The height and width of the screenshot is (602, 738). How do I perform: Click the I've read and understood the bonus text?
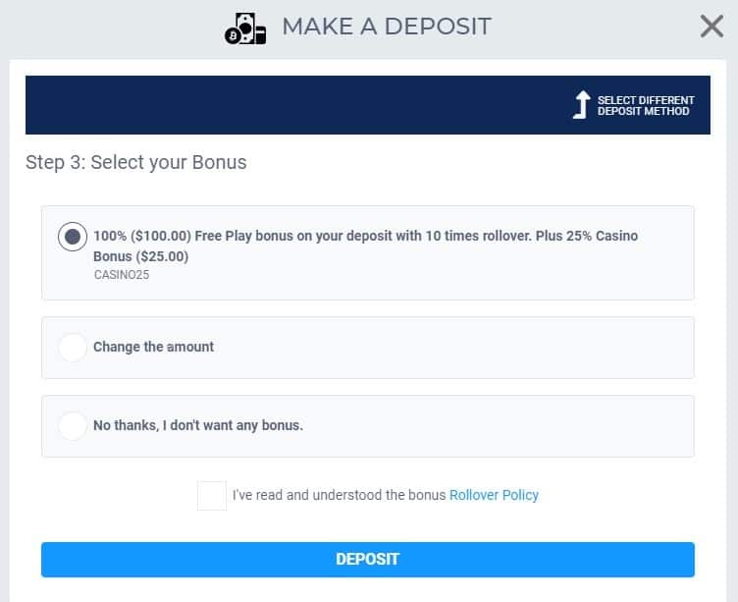tap(339, 495)
